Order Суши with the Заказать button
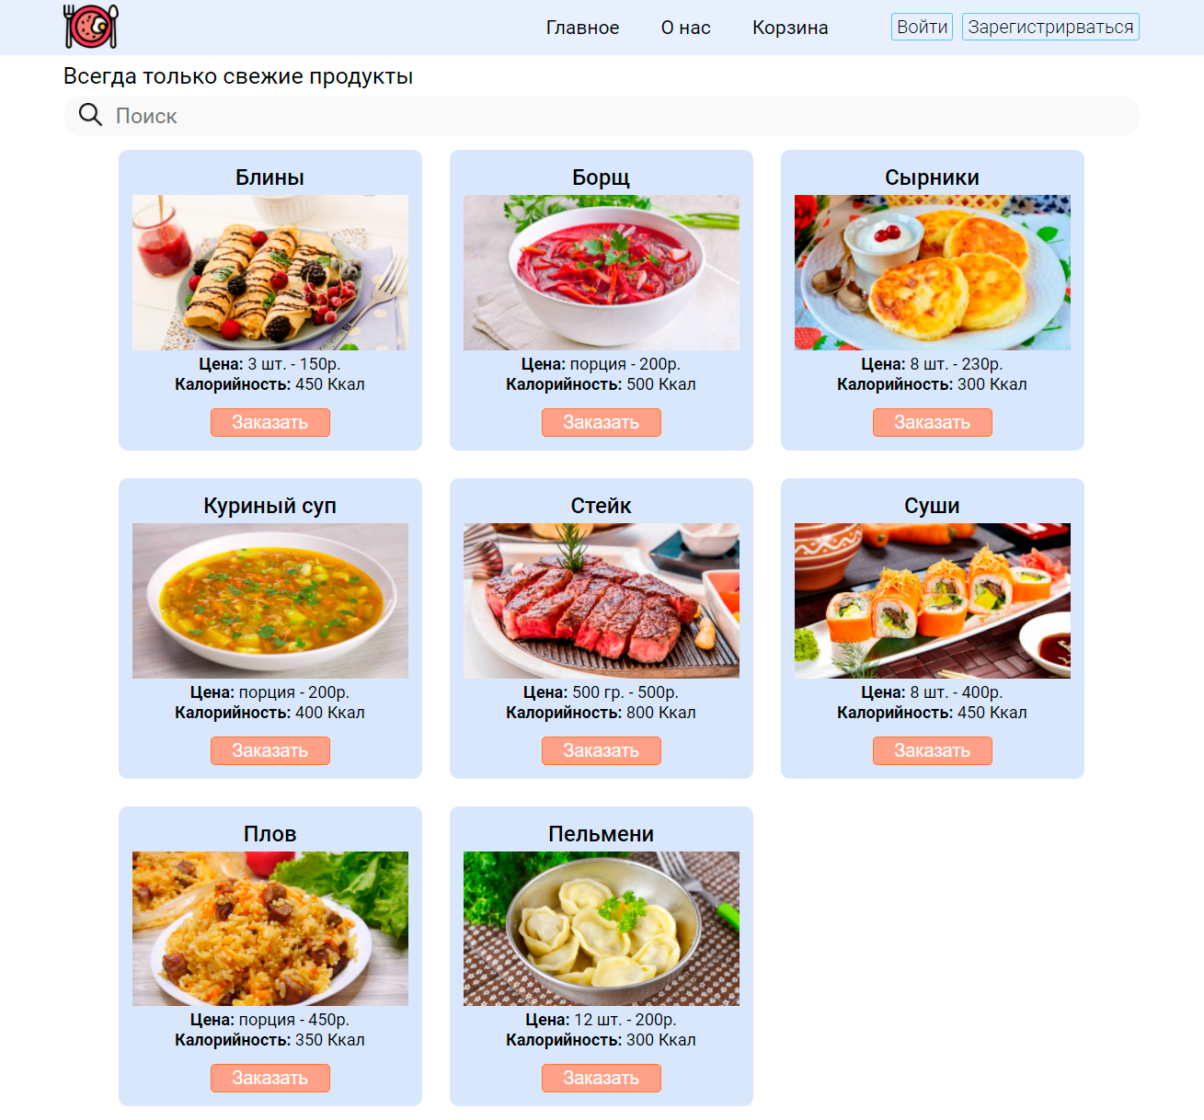 933,750
